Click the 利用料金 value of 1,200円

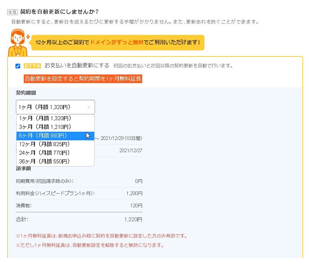(x=134, y=194)
